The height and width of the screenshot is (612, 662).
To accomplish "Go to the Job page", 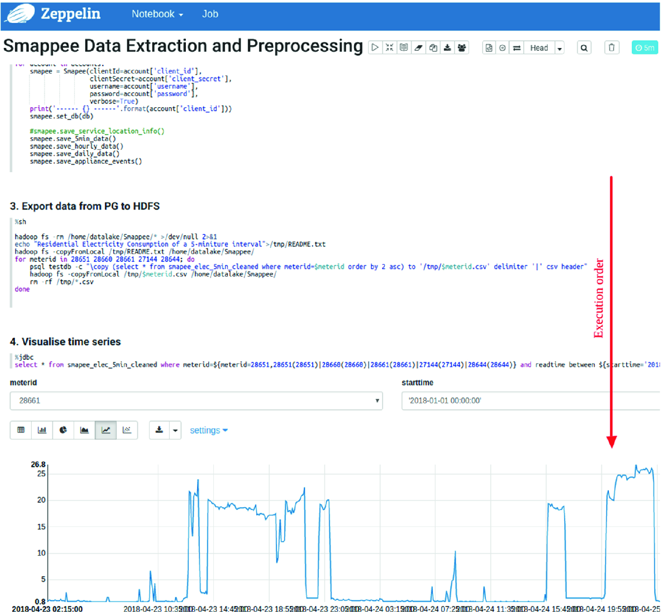I will 210,14.
